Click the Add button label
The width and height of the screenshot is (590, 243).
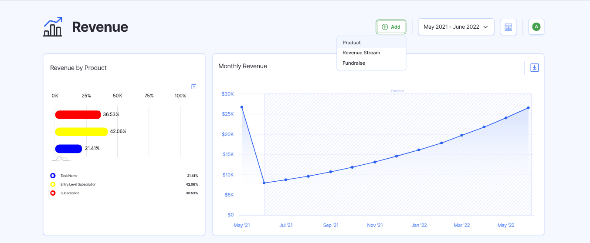[x=395, y=27]
